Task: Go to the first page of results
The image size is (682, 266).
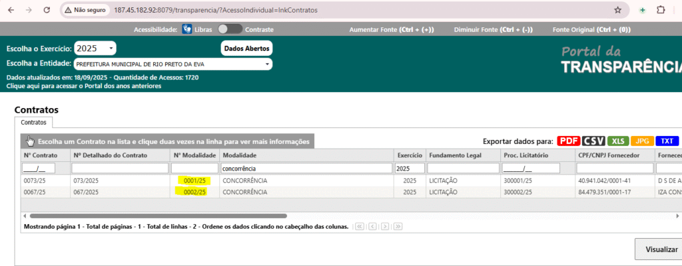Action: pos(359,227)
